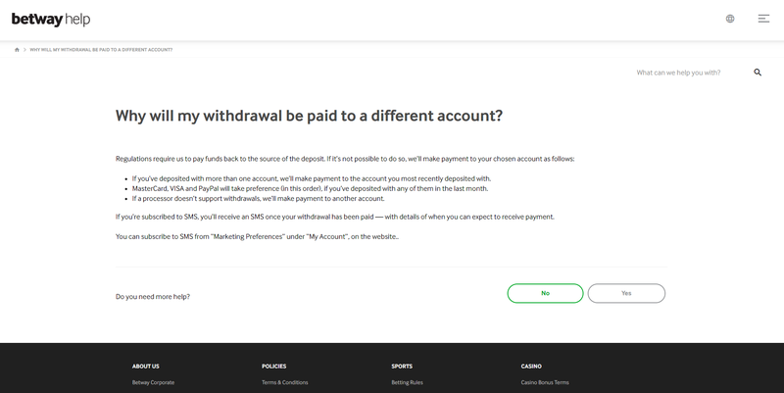This screenshot has width=784, height=393.
Task: Open the language globe icon
Action: [730, 19]
